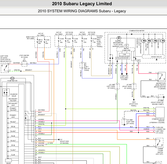Click the hill hold indicator lamp symbol
Viewport: 167px width, 164px height.
click(149, 41)
